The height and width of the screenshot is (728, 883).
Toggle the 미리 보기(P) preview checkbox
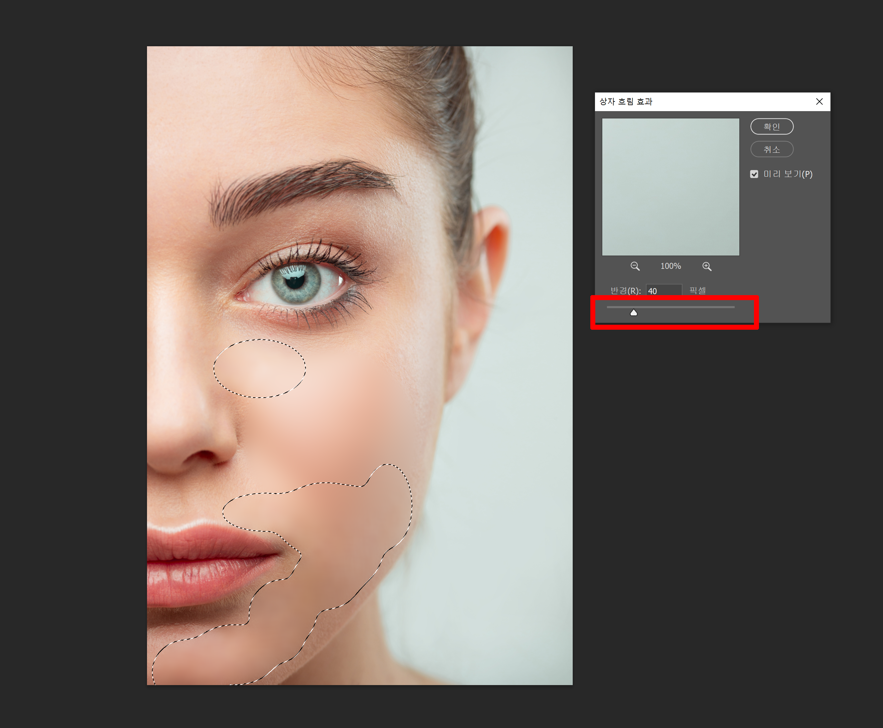pyautogui.click(x=754, y=174)
